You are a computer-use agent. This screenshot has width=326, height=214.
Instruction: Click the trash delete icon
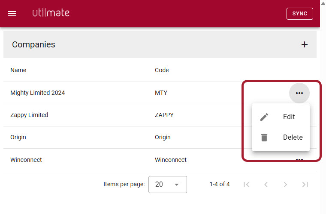(264, 138)
